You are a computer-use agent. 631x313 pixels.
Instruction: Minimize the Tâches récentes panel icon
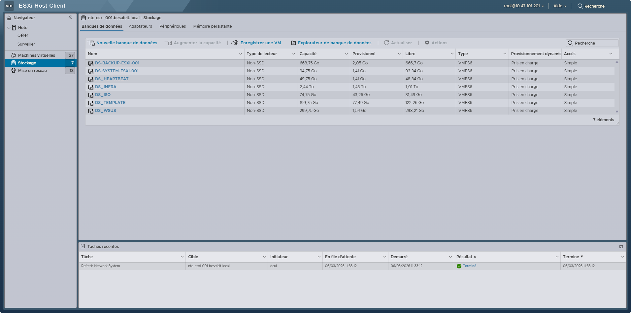(x=621, y=247)
